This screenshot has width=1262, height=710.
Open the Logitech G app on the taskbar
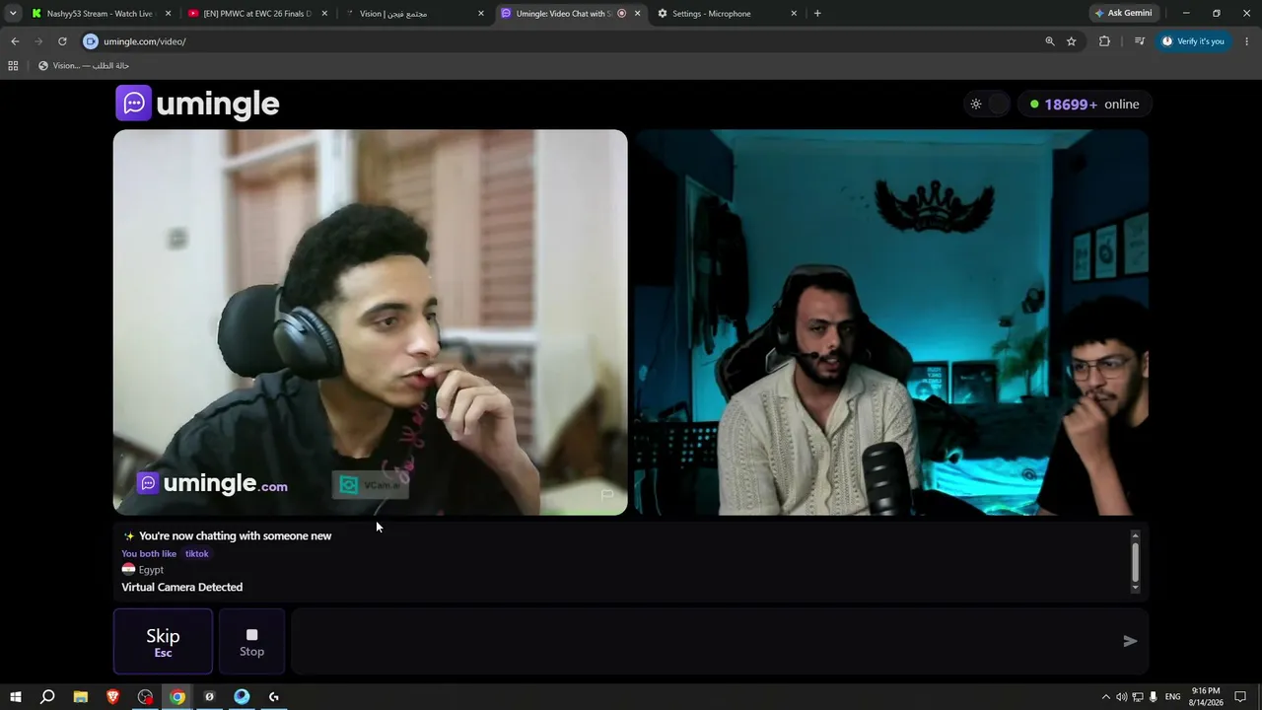point(274,697)
